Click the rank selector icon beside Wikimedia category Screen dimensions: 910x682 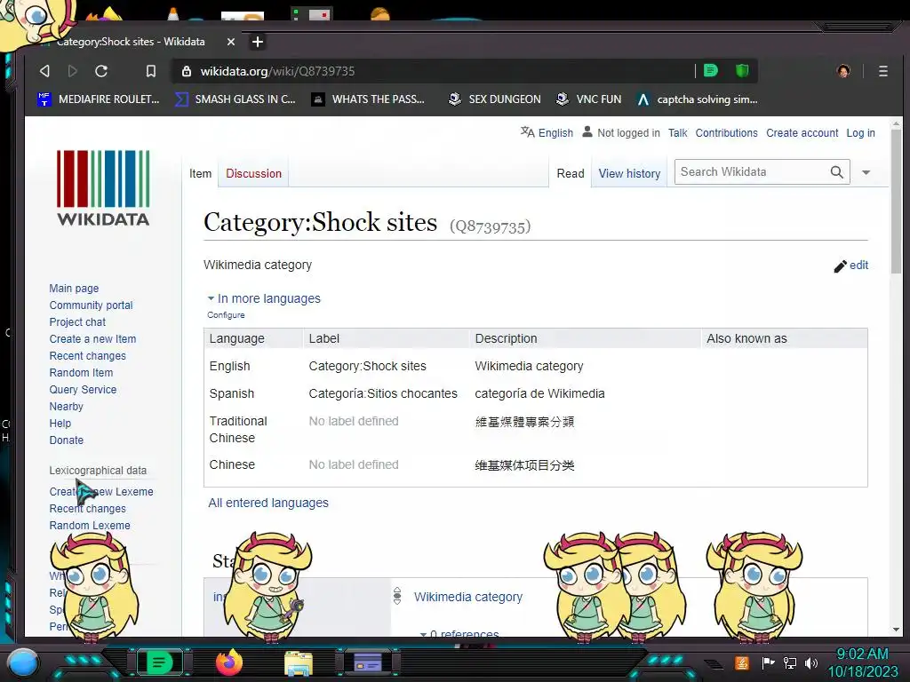point(397,596)
